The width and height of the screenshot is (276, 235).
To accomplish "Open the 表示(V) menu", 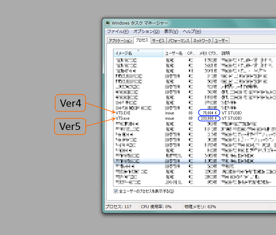I will pyautogui.click(x=171, y=31).
